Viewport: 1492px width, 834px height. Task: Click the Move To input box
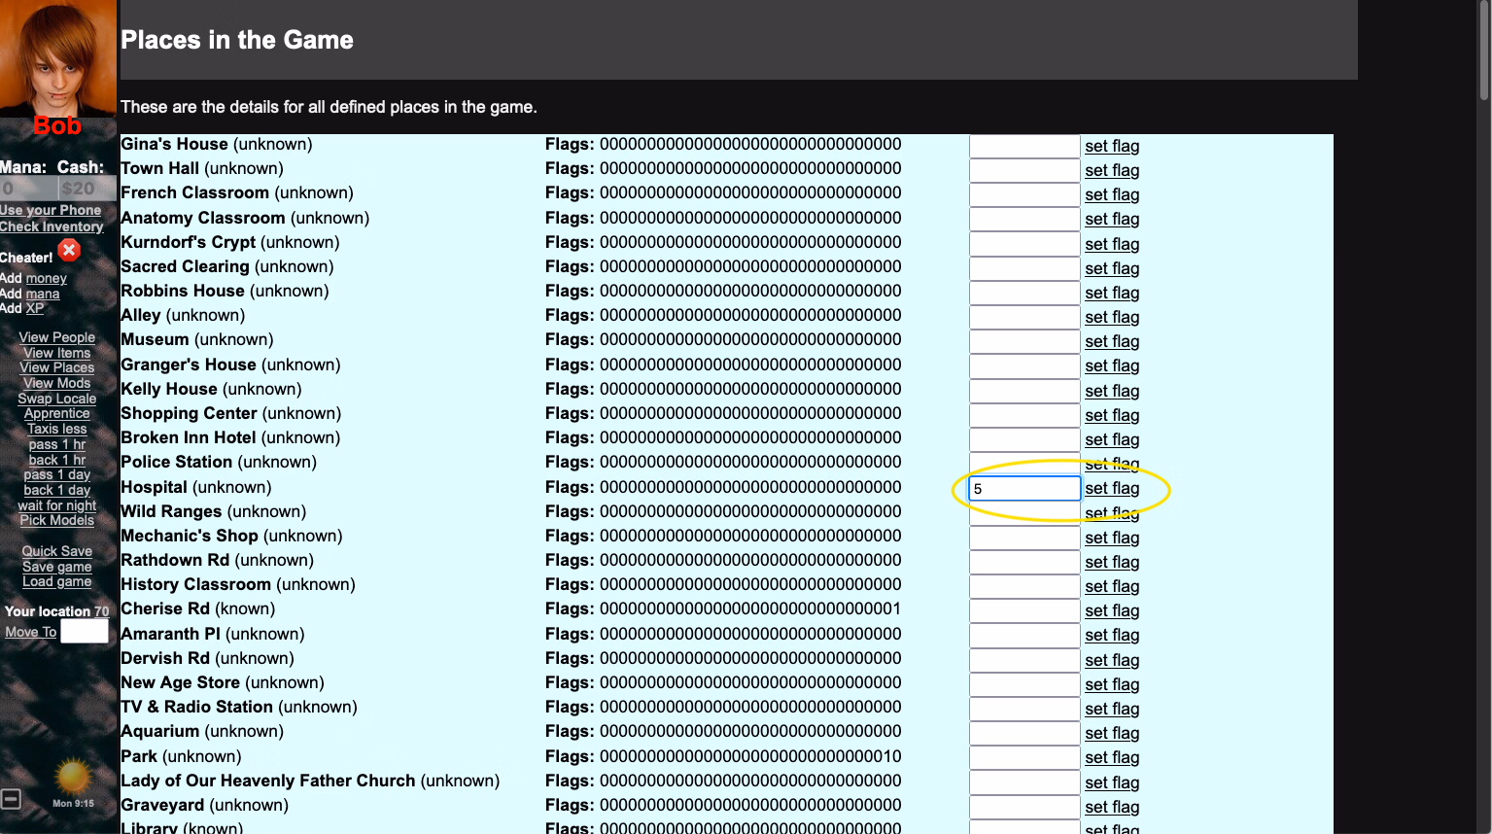click(x=85, y=632)
